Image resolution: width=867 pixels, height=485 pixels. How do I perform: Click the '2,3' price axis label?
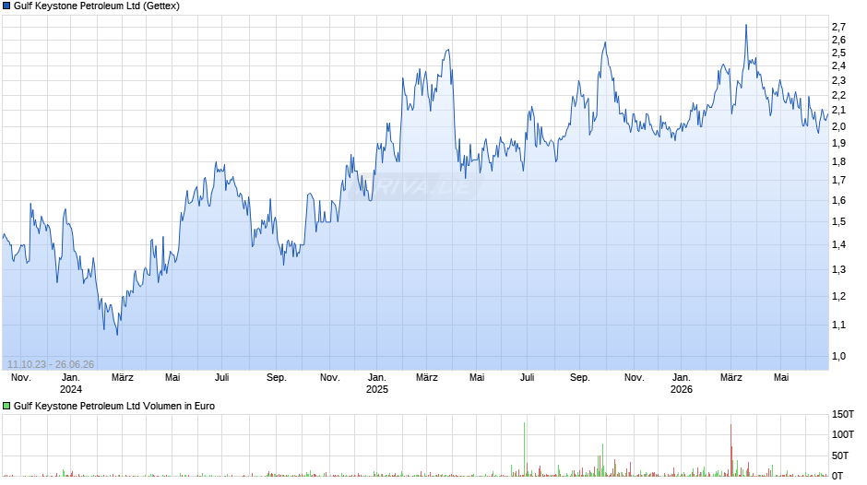[x=838, y=81]
